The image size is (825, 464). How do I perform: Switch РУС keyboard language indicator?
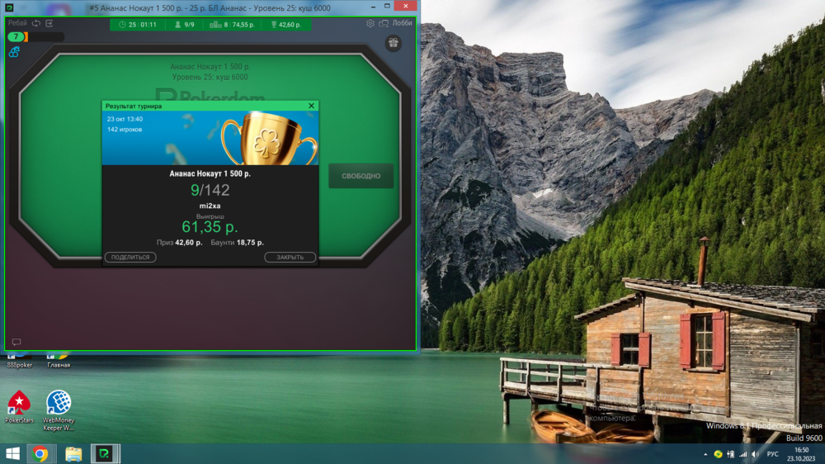tap(773, 454)
